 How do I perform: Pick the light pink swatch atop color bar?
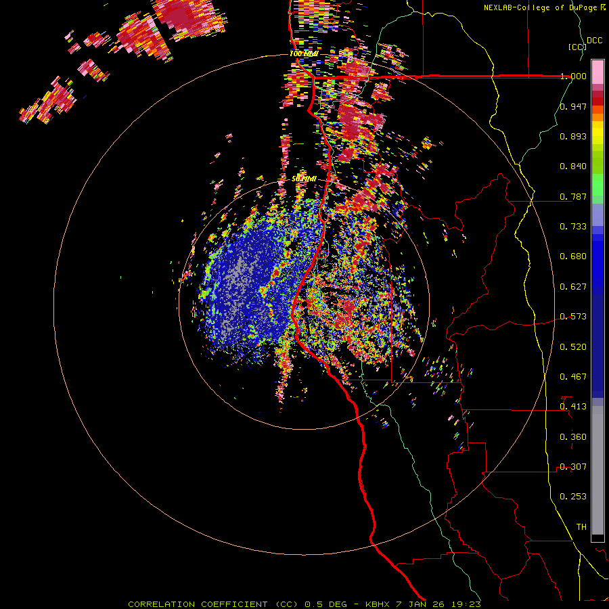597,72
